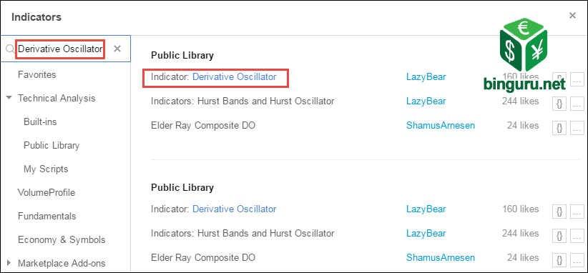Close the Indicators dialog
The image size is (588, 273).
coord(572,15)
